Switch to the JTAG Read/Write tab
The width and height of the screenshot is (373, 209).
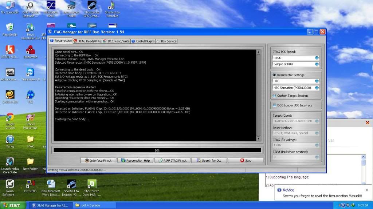[x=87, y=41]
